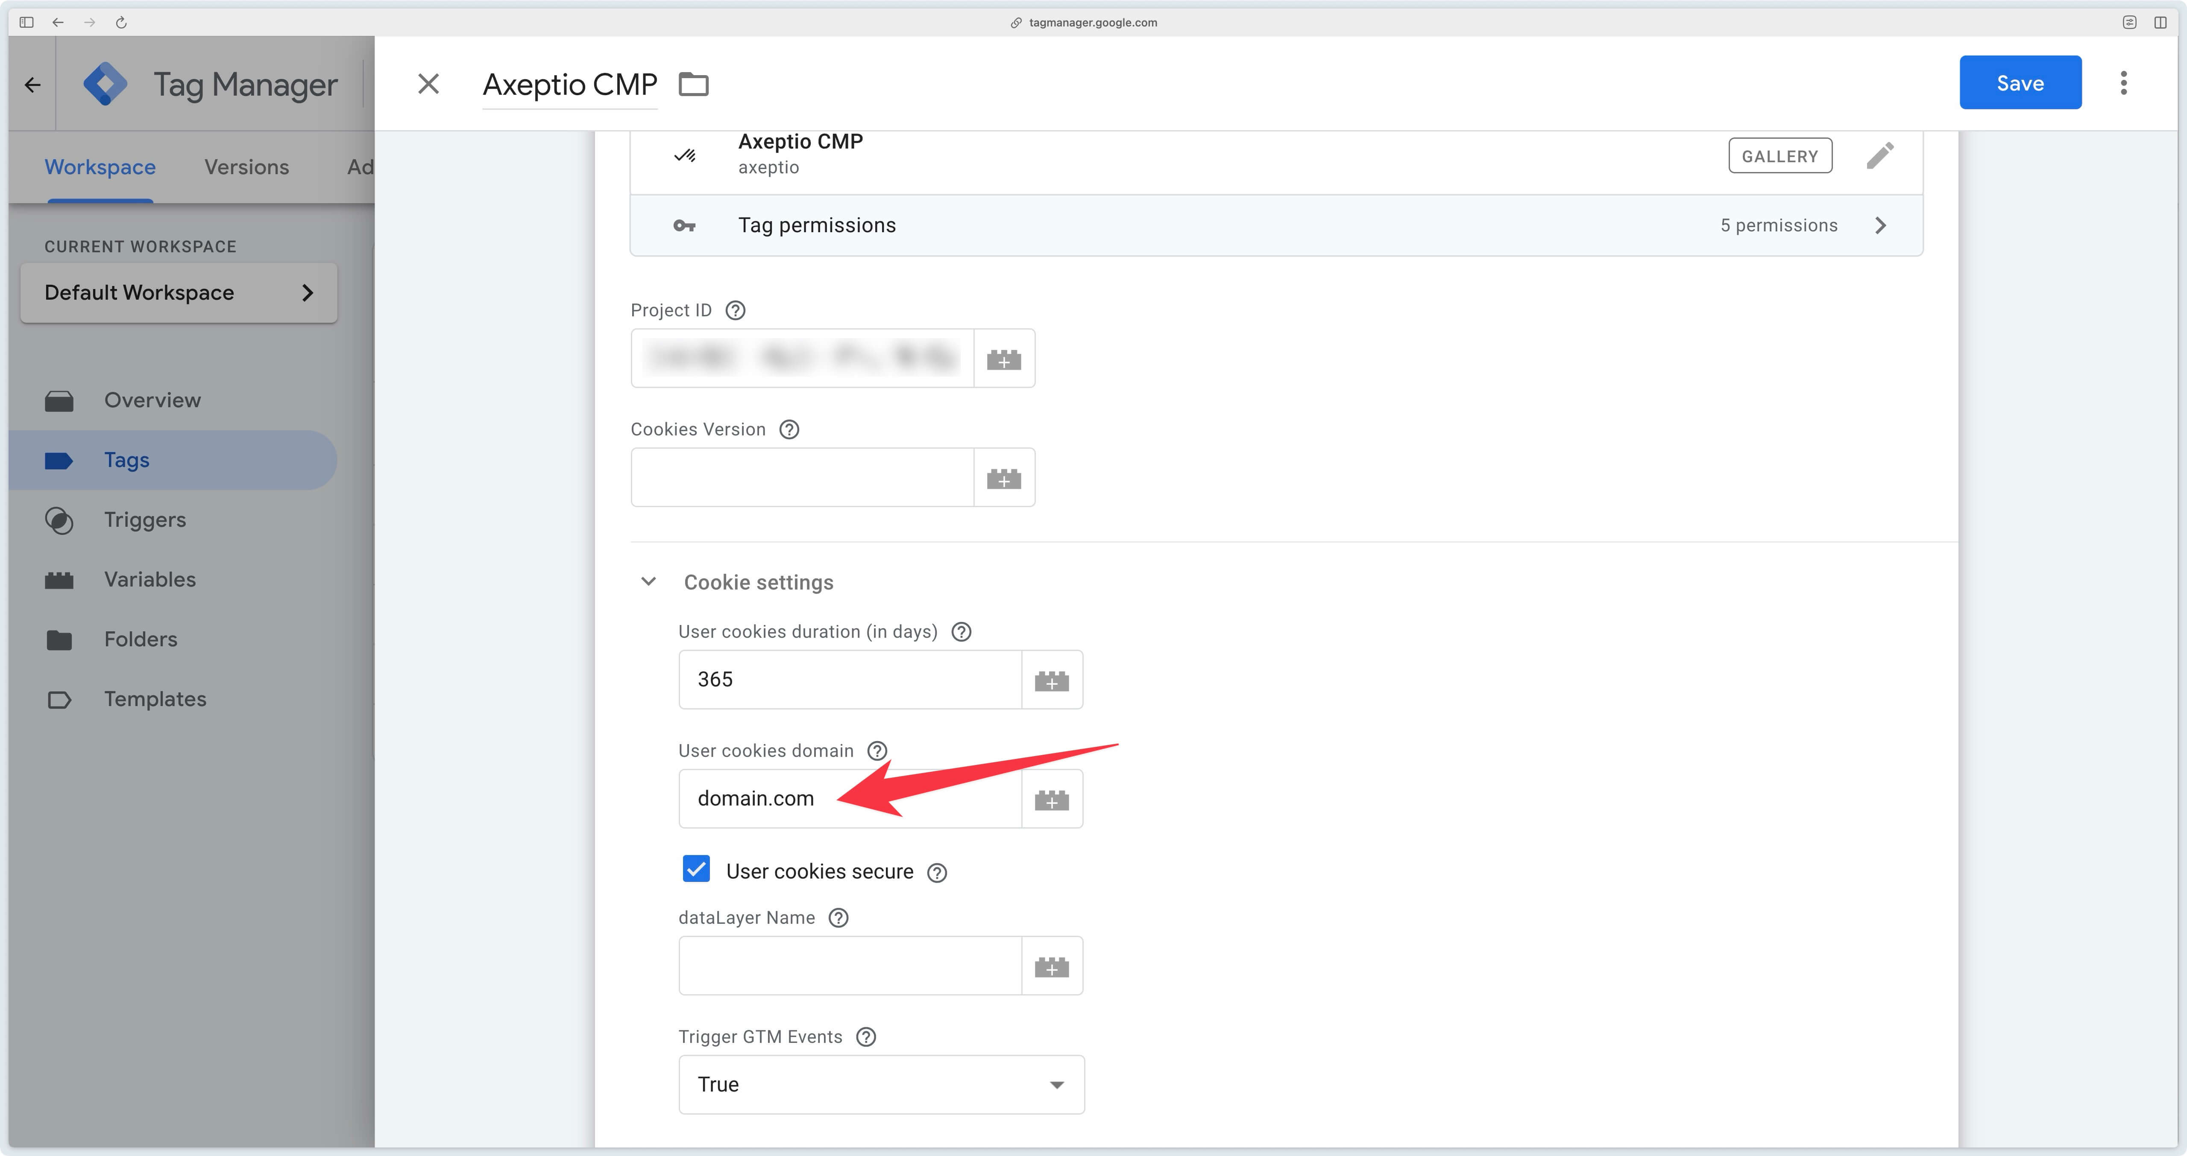Insert variable into Cookies Version field

coord(1003,477)
